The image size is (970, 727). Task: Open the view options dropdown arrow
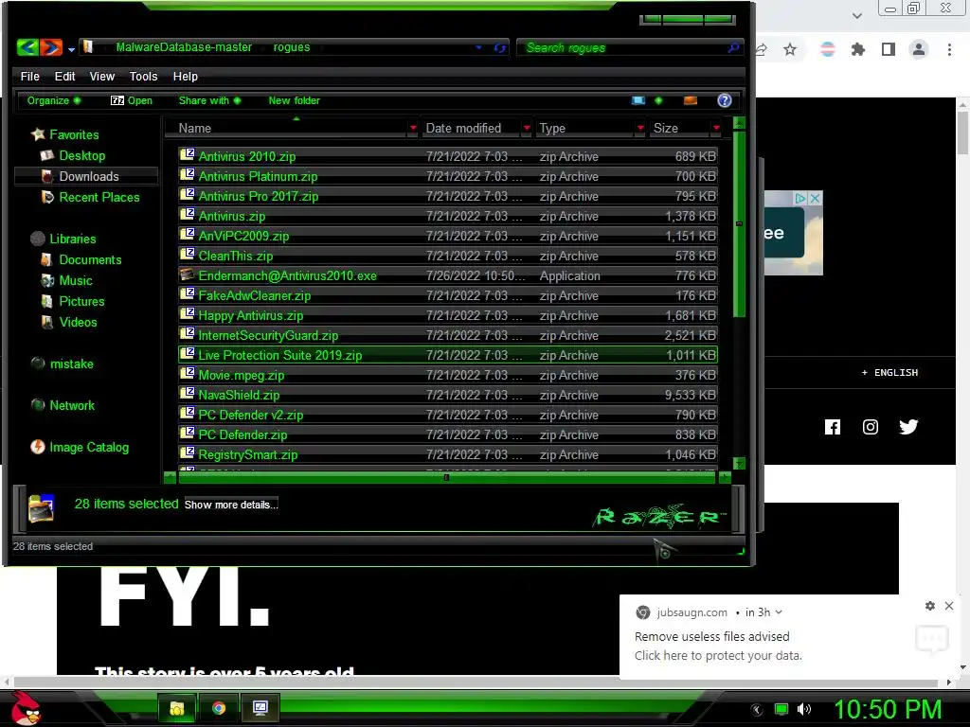click(658, 100)
